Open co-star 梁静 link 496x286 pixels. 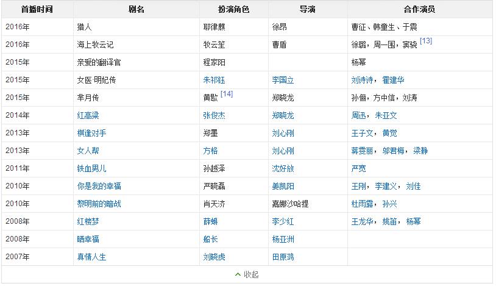(x=420, y=151)
